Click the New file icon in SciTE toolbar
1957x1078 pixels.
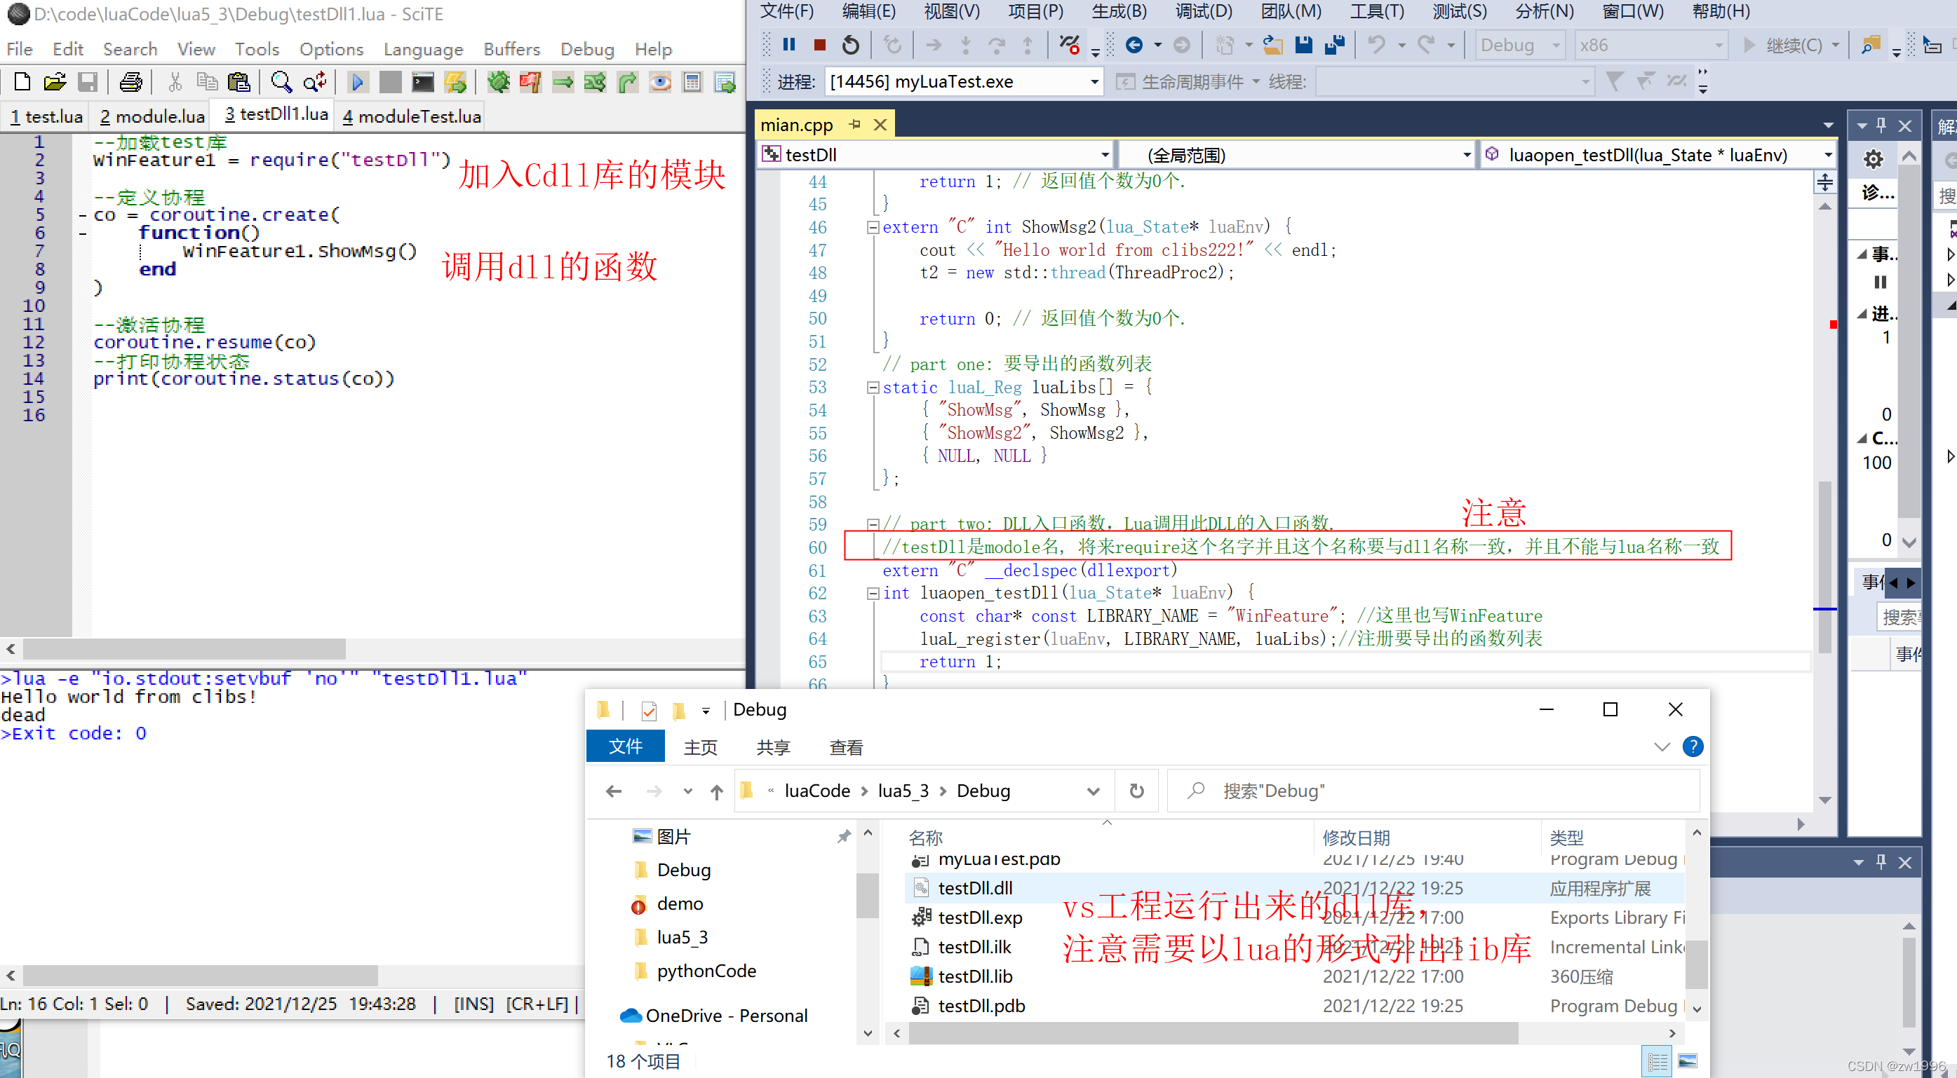(22, 81)
